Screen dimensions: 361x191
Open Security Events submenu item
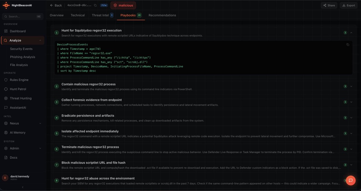coord(21,49)
